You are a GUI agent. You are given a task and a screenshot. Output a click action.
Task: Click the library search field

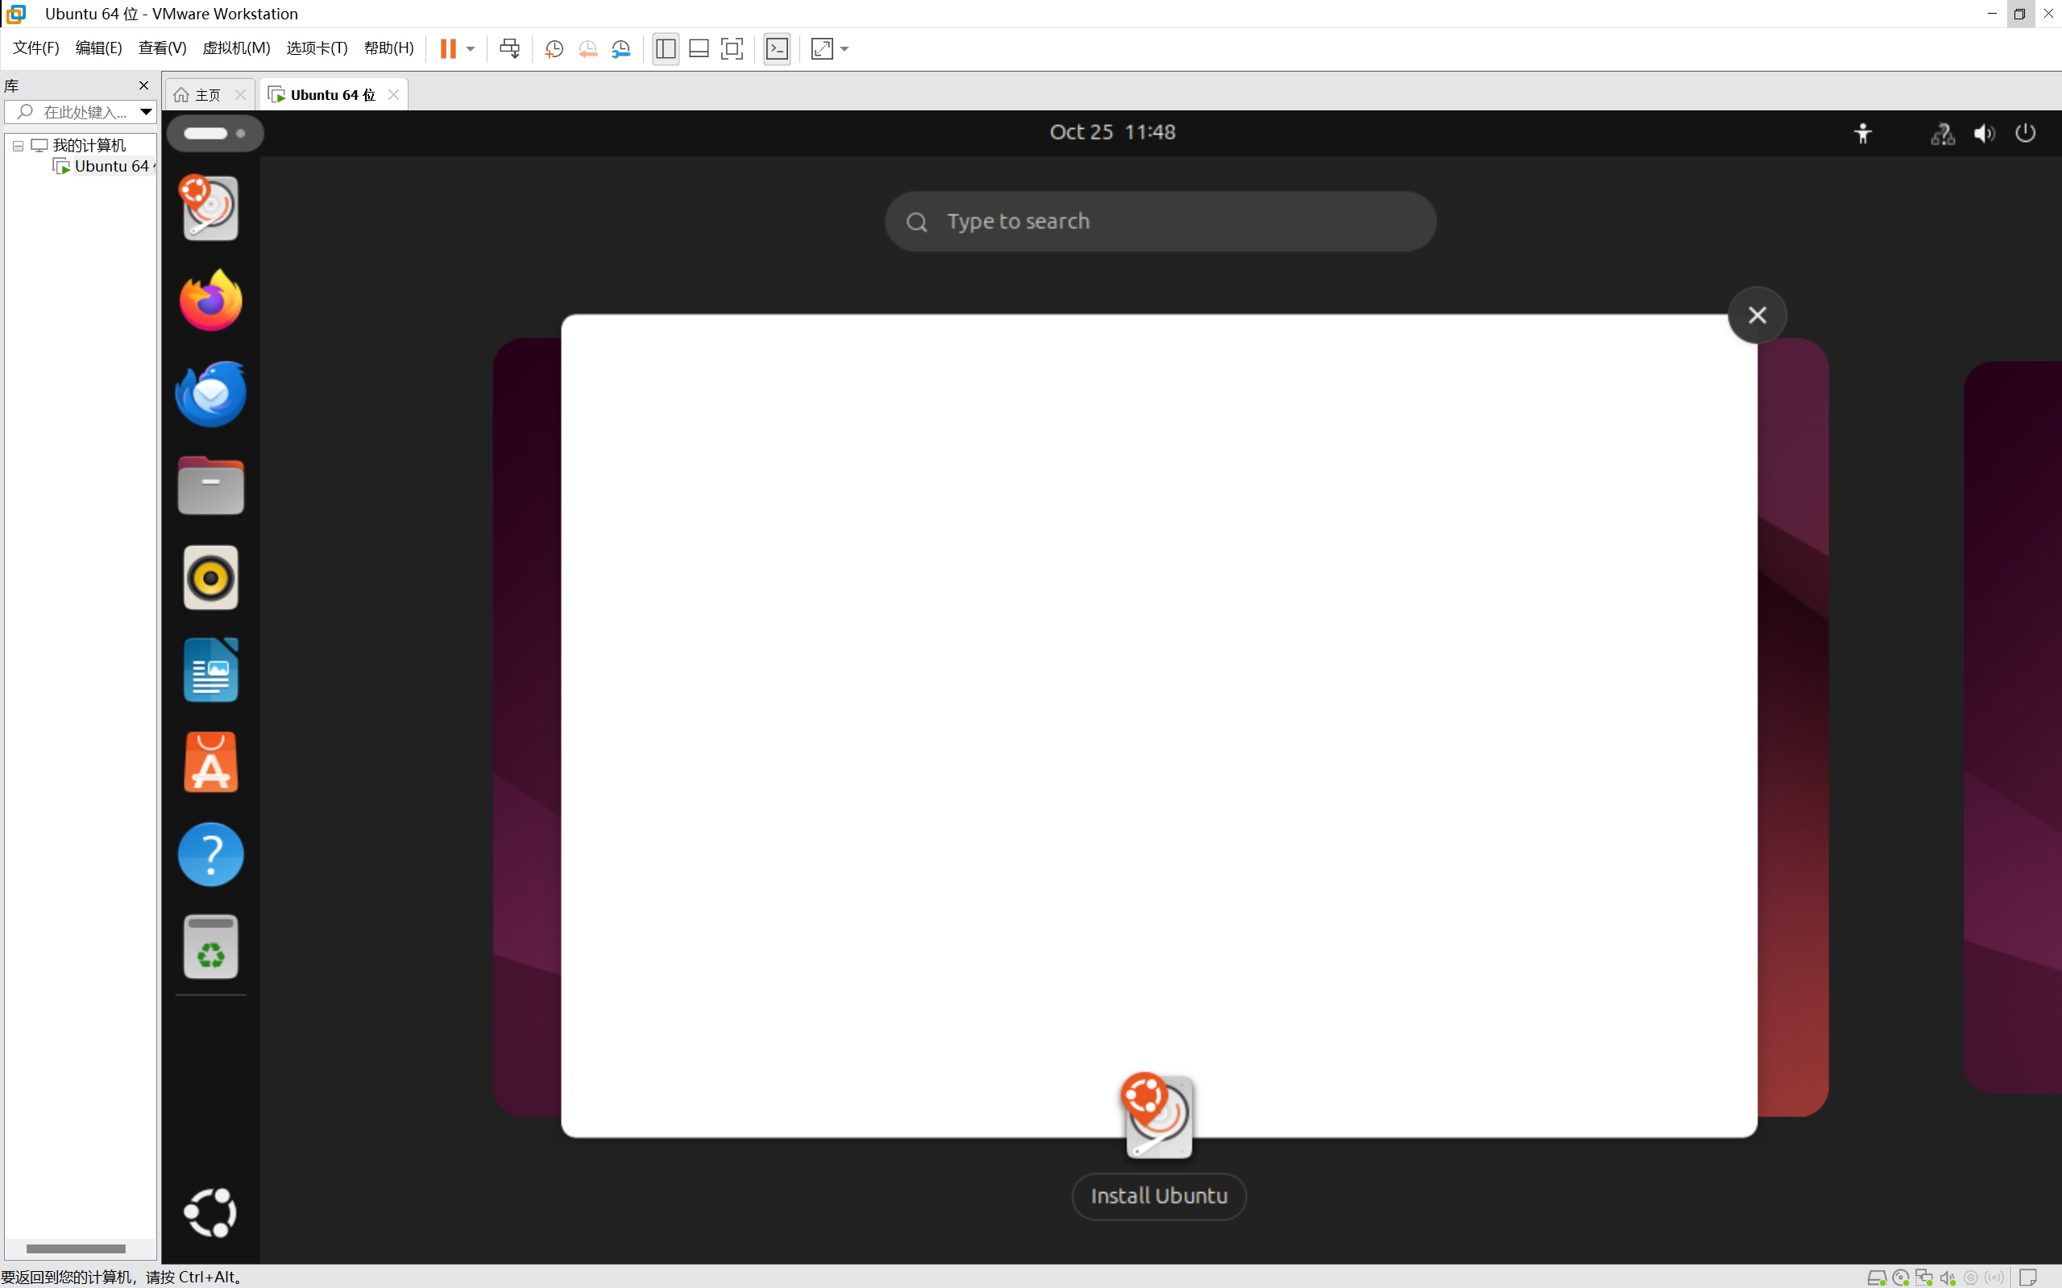[80, 112]
